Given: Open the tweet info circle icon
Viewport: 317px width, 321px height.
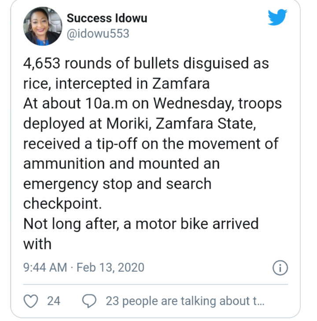Looking at the screenshot, I should 280,267.
